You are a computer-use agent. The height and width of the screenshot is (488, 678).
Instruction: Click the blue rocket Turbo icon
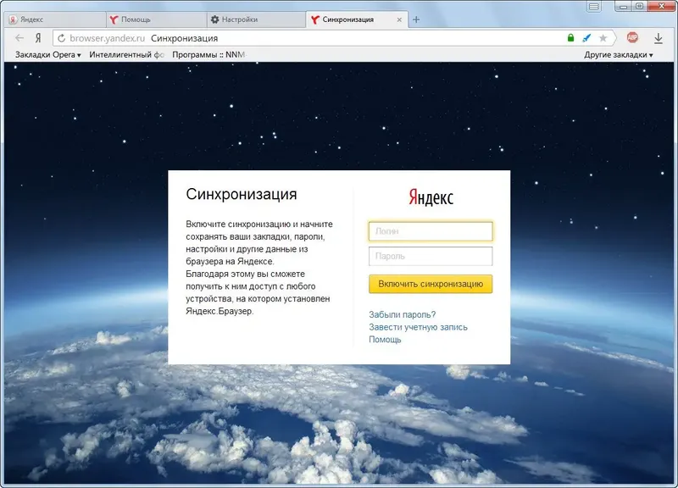[586, 38]
